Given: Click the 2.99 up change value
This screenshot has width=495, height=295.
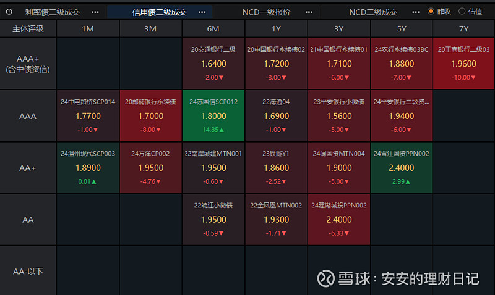Looking at the screenshot, I should pos(401,181).
